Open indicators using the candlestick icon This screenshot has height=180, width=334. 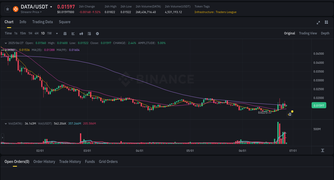81,33
